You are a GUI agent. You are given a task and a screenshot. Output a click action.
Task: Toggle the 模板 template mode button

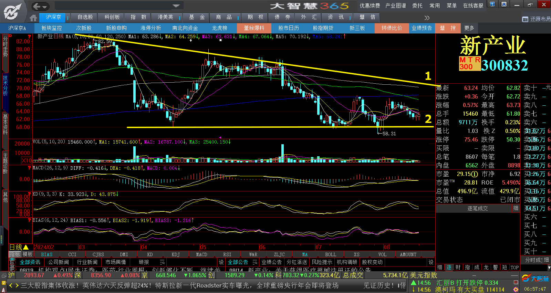[x=28, y=254]
